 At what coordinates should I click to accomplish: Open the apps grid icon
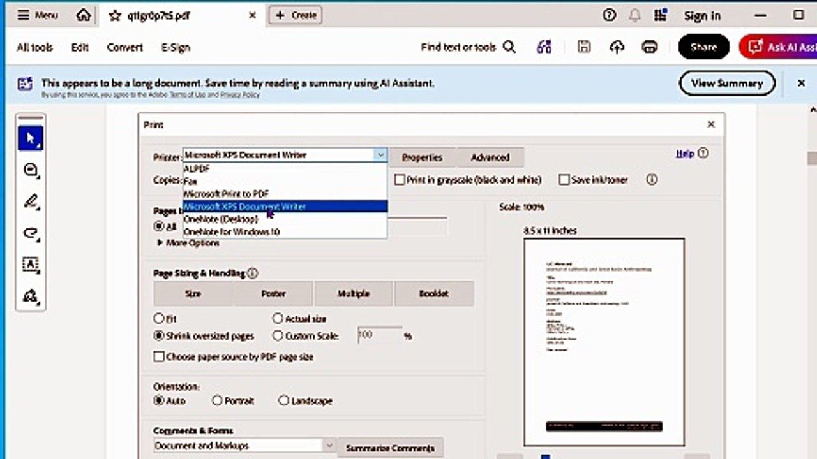(x=661, y=15)
